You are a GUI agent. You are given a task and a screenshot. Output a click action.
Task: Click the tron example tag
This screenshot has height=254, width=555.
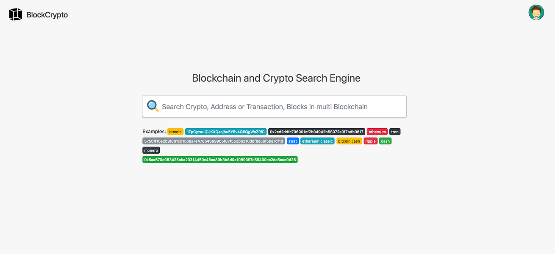[394, 132]
